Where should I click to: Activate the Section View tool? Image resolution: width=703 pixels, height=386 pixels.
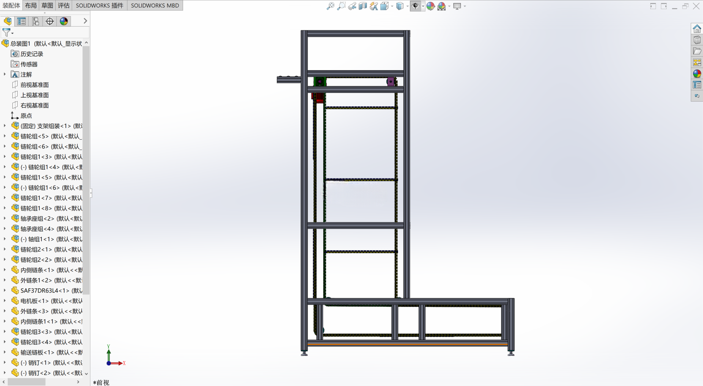363,6
